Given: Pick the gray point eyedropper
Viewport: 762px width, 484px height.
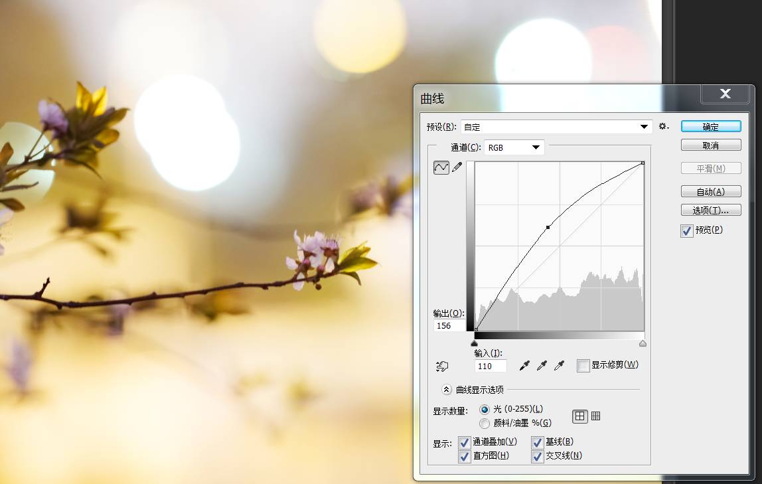Looking at the screenshot, I should 542,366.
